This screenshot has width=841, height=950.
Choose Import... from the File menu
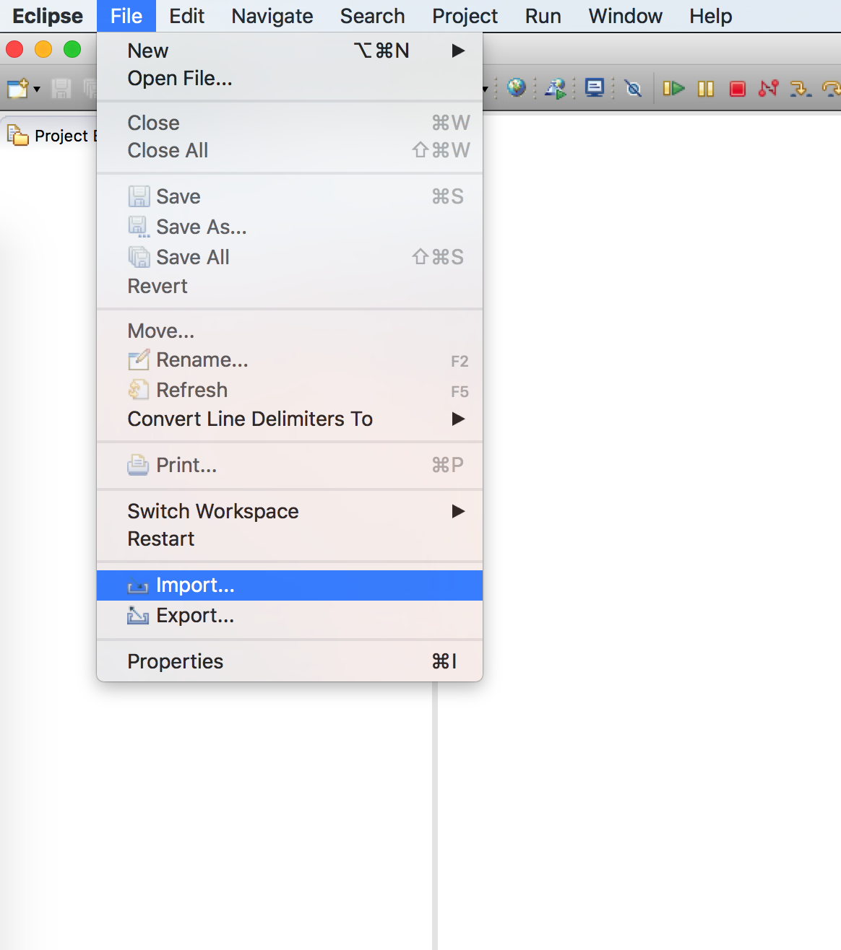pos(290,585)
